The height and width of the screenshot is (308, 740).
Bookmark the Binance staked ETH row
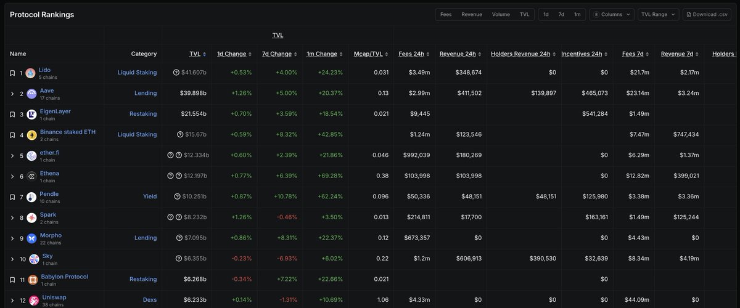(12, 135)
